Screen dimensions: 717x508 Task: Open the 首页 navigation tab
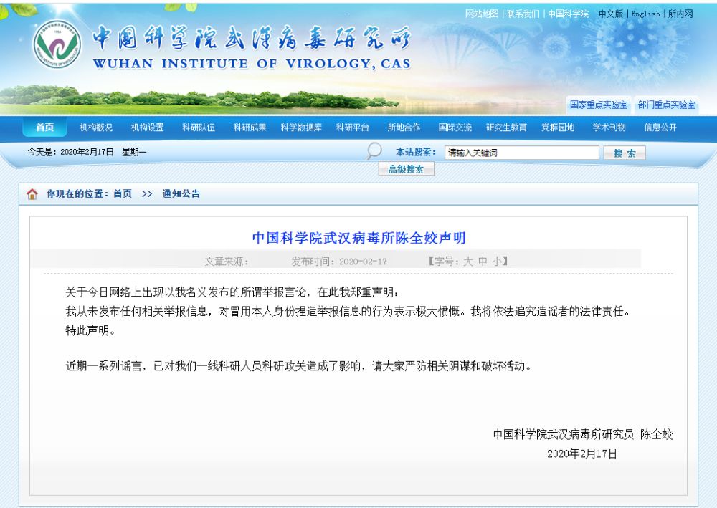(44, 128)
